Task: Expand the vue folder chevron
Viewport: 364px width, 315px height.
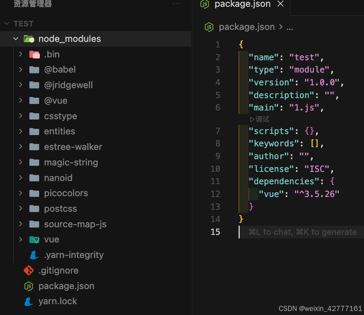Action: pos(21,240)
